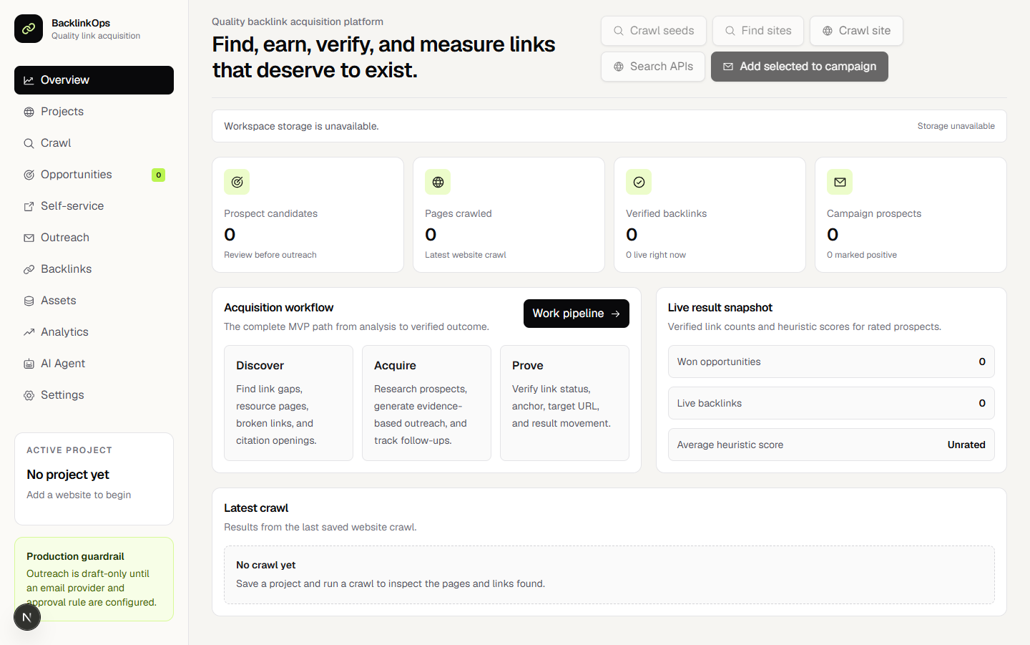
Task: Select the Discover workflow card
Action: (288, 403)
